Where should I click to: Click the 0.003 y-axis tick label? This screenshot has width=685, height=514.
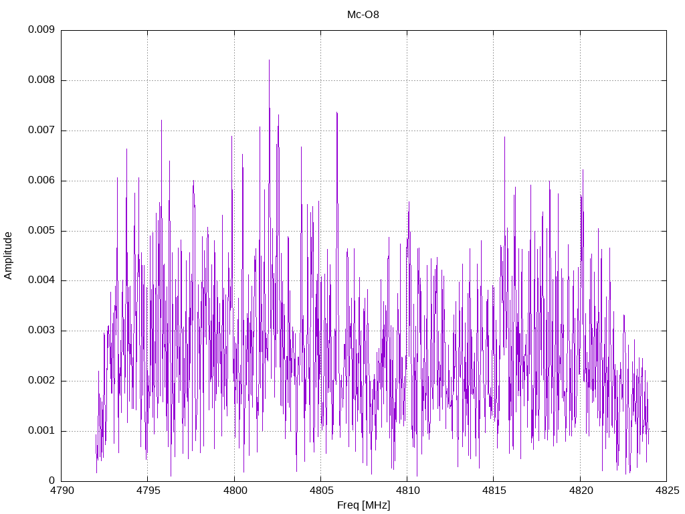click(41, 331)
